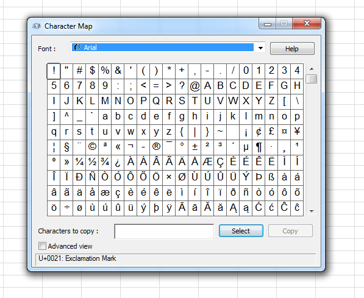
Task: Select the ÿ character
Action: tap(169, 208)
